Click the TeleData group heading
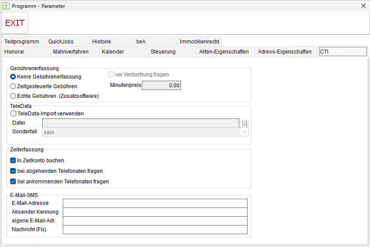Viewport: 370px width, 247px height. click(x=21, y=106)
